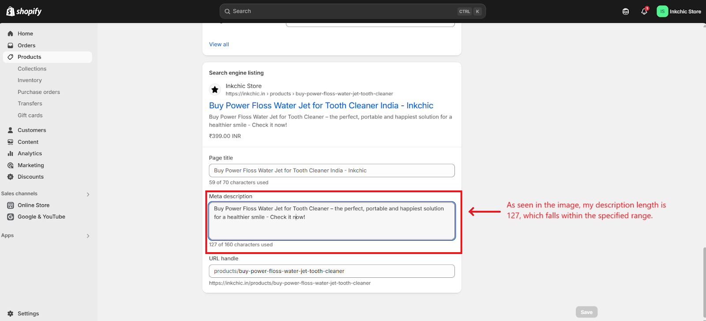Click the Marketing target icon
The width and height of the screenshot is (706, 321).
[10, 165]
